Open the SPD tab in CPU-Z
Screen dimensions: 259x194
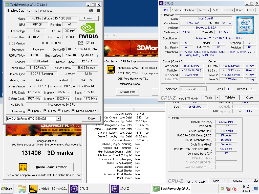pos(215,10)
